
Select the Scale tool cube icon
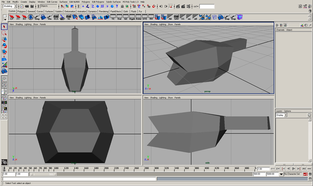[x=4, y=52]
